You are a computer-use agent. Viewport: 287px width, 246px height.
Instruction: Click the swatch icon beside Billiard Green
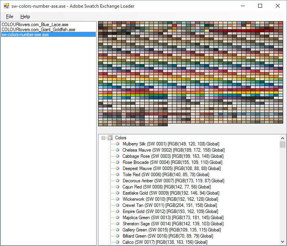[117, 236]
